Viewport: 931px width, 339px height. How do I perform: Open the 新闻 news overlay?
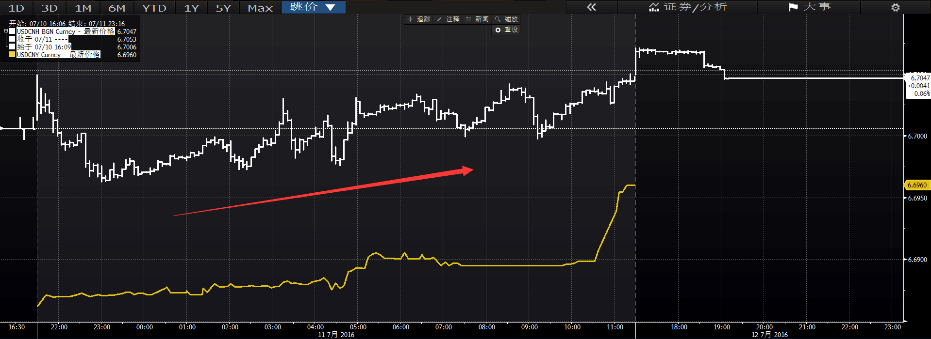point(477,19)
